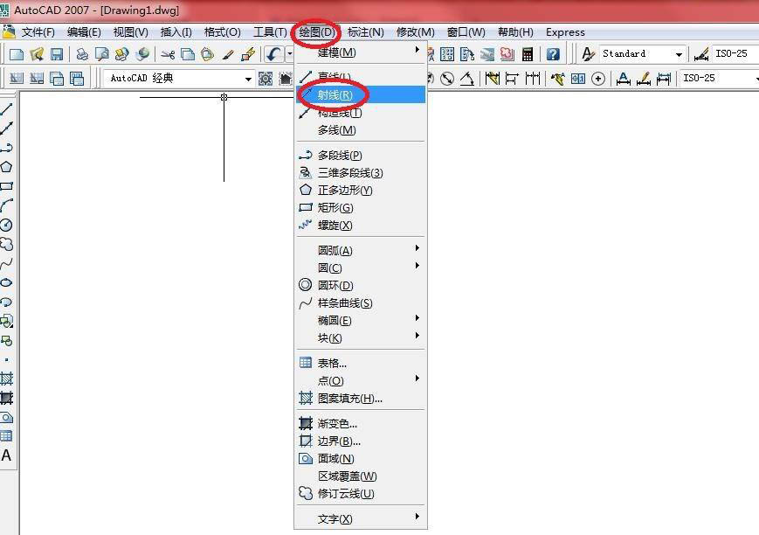
Task: Click the QuickCalc calculator icon
Action: pyautogui.click(x=528, y=54)
